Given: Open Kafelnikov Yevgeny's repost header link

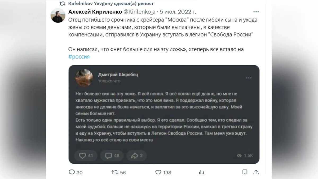Looking at the screenshot, I should 111,4.
